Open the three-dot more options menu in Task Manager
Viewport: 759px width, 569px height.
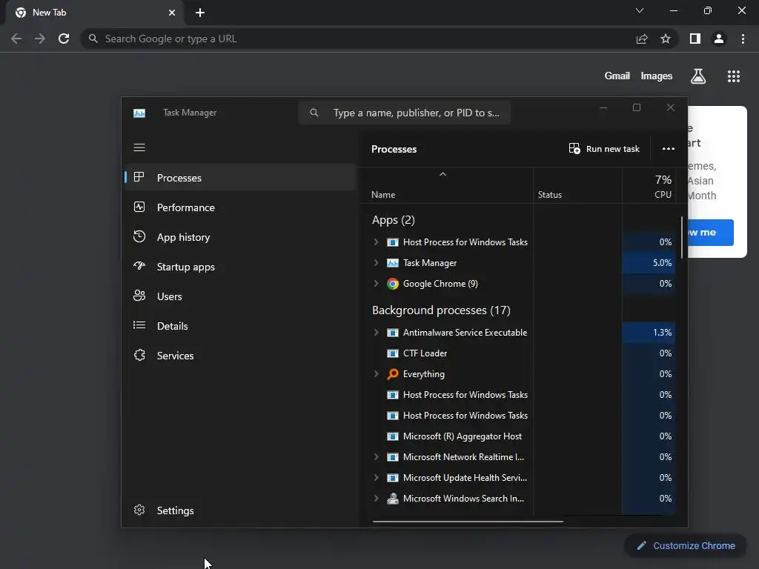(669, 149)
